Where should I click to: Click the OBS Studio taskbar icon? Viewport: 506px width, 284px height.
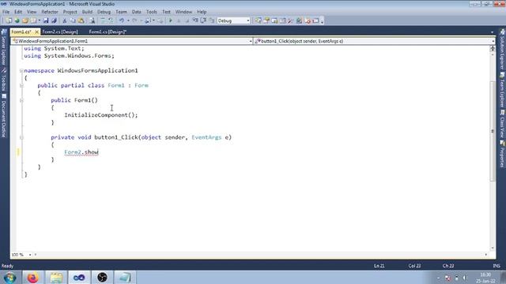point(102,277)
